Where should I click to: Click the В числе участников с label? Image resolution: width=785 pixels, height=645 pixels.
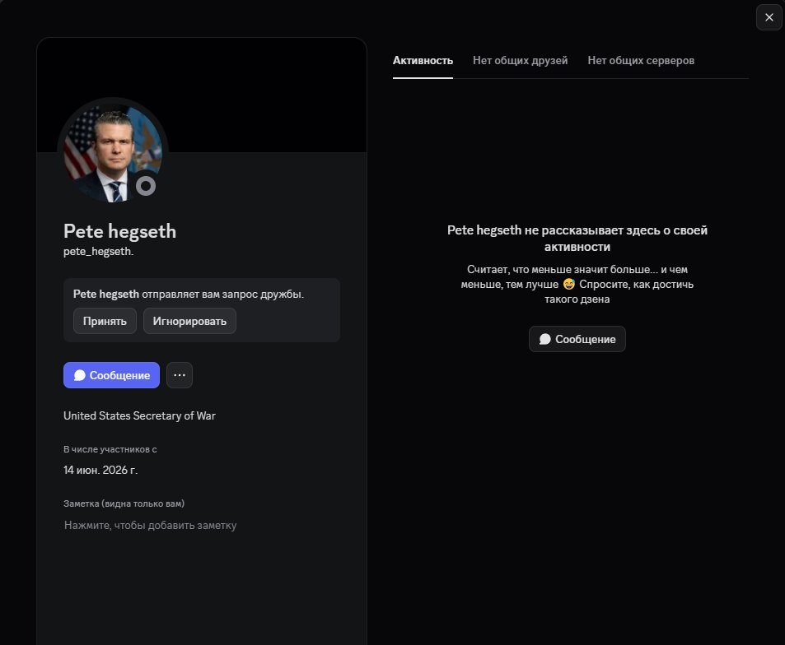110,449
